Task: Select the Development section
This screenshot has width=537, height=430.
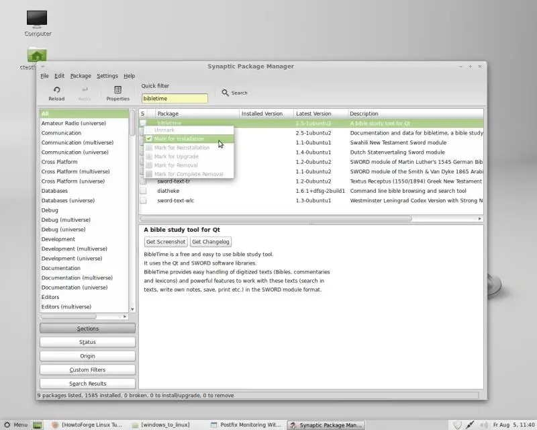Action: 84,239
